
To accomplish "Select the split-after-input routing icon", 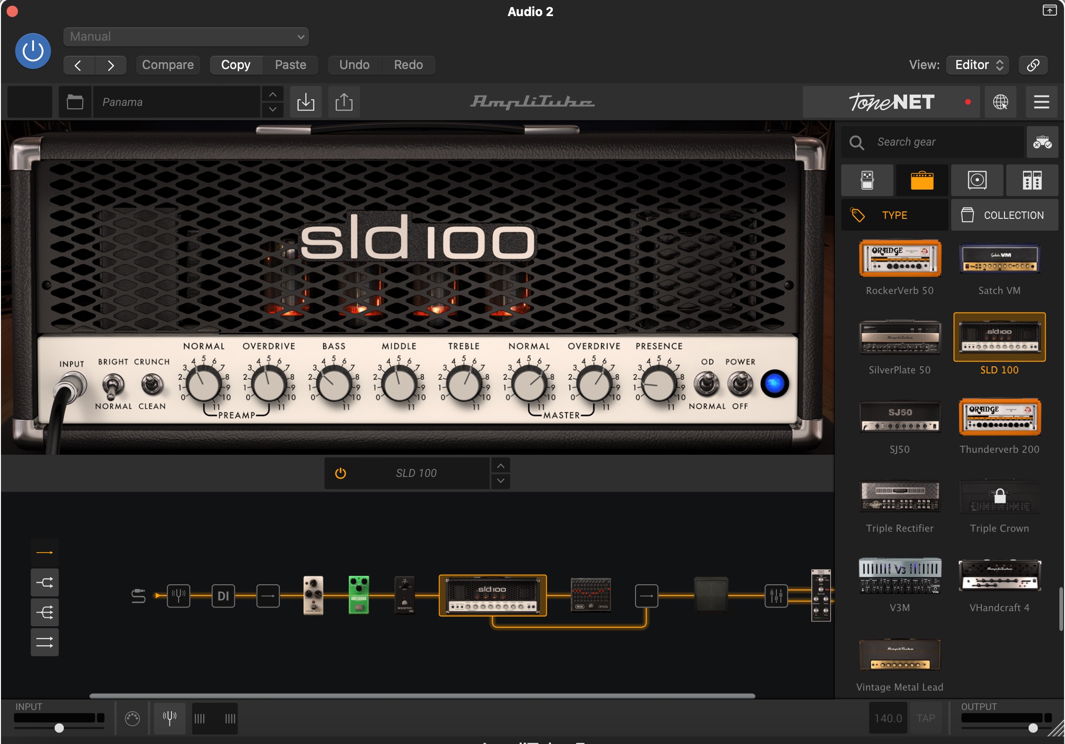I will click(45, 582).
